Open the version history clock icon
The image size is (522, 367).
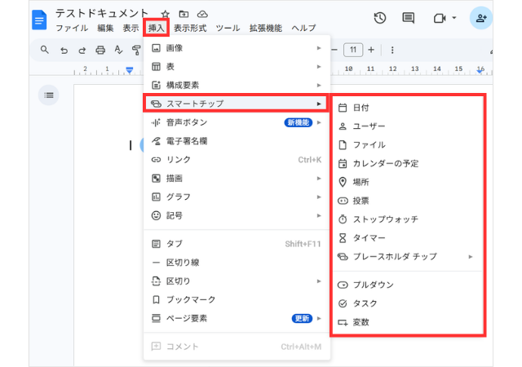pyautogui.click(x=380, y=18)
